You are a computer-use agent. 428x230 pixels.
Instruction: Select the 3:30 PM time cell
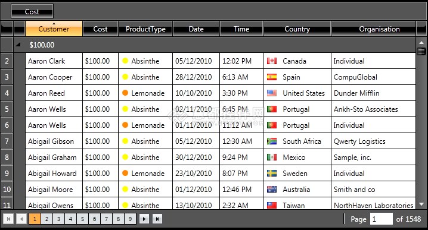(241, 93)
